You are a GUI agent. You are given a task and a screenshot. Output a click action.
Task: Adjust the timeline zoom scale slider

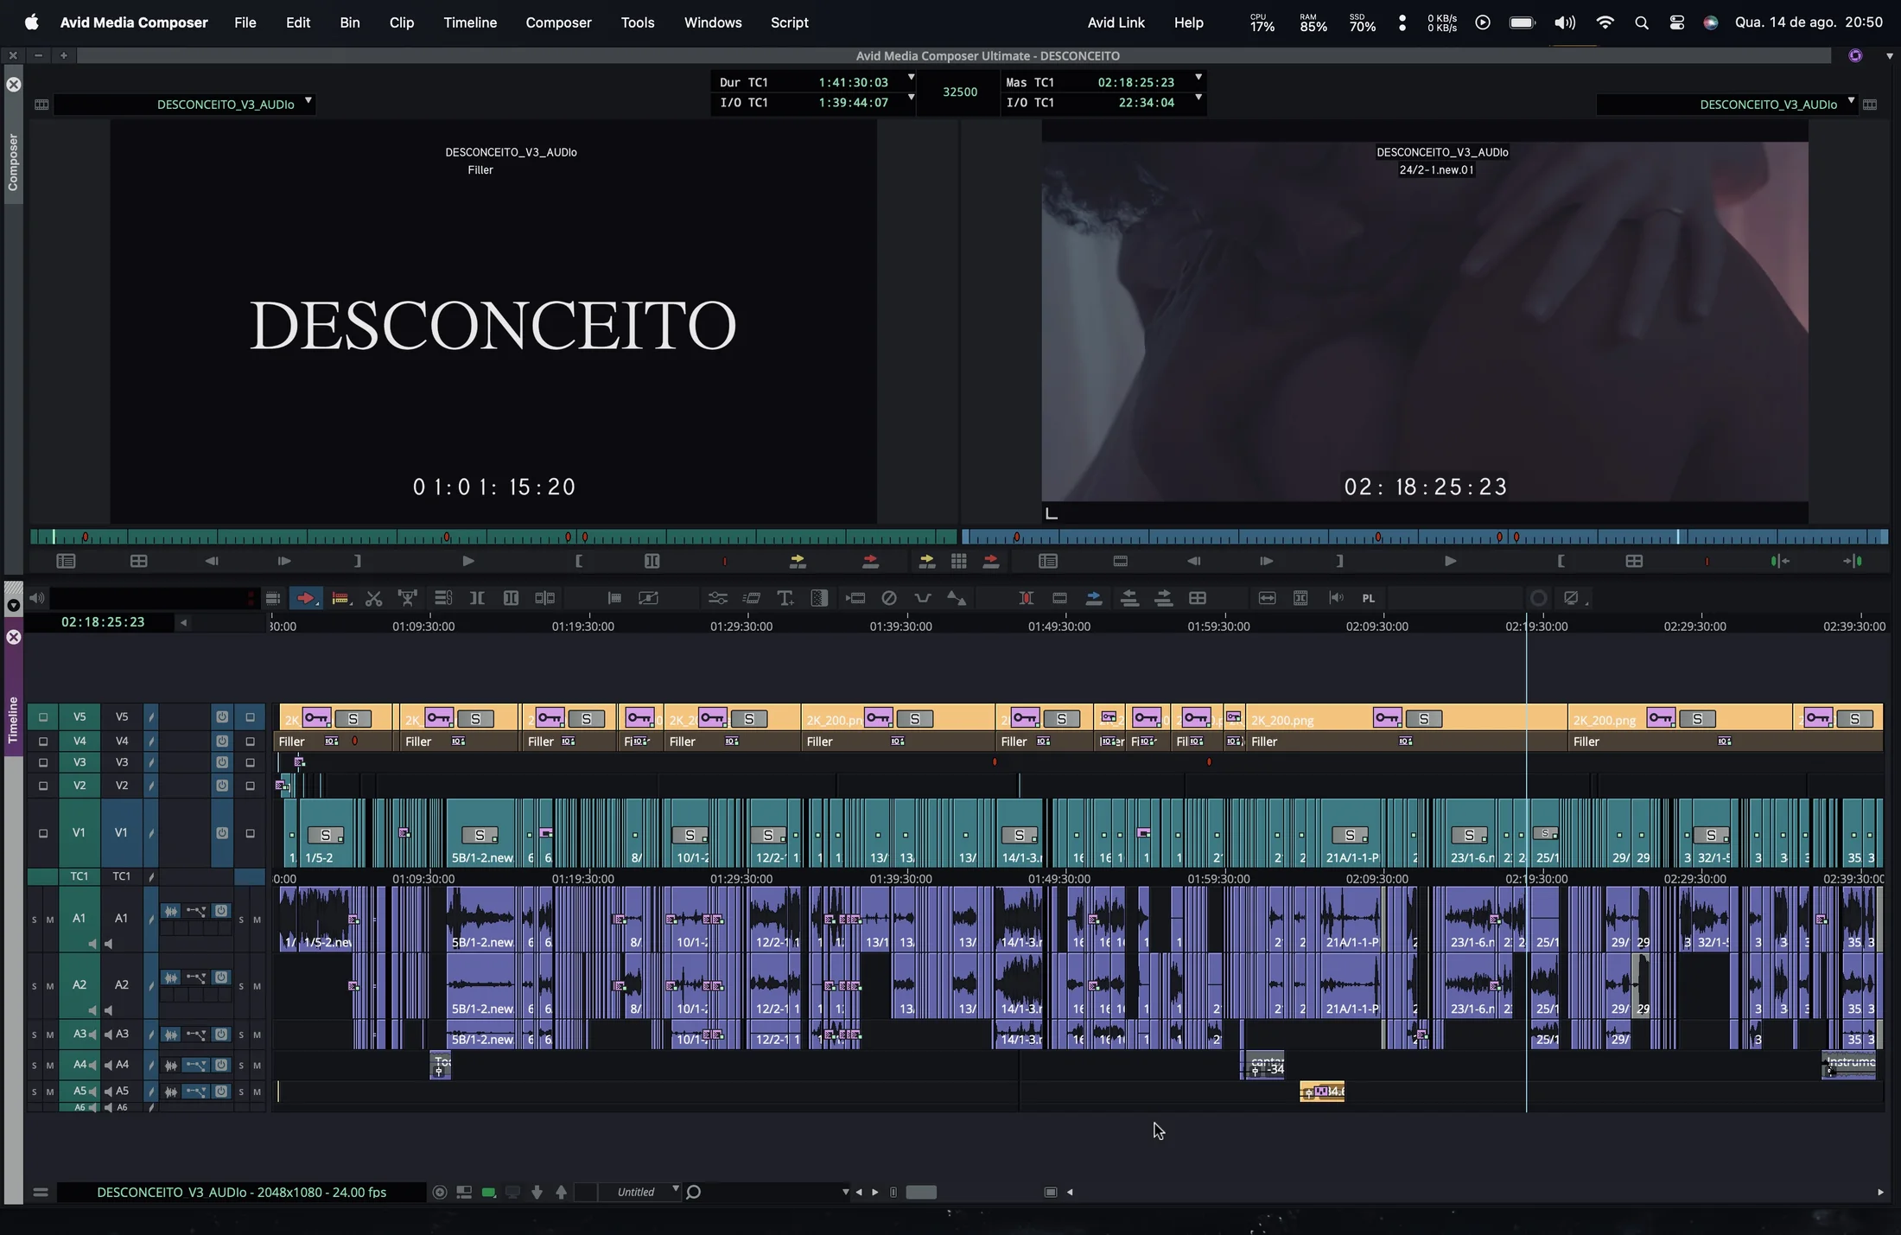[x=921, y=1193]
